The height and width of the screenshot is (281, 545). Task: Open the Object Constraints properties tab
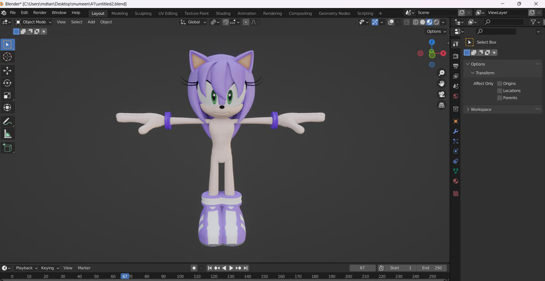coord(455,161)
